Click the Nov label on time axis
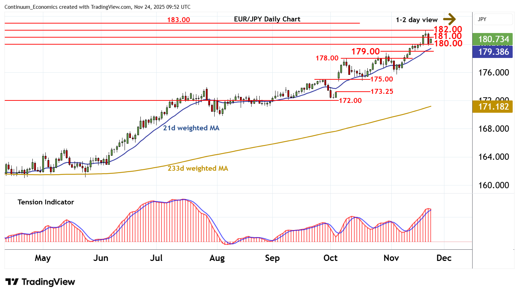Screen dimensions: 519x295 391,258
